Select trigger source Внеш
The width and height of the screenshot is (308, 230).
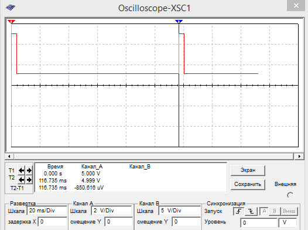(289, 211)
